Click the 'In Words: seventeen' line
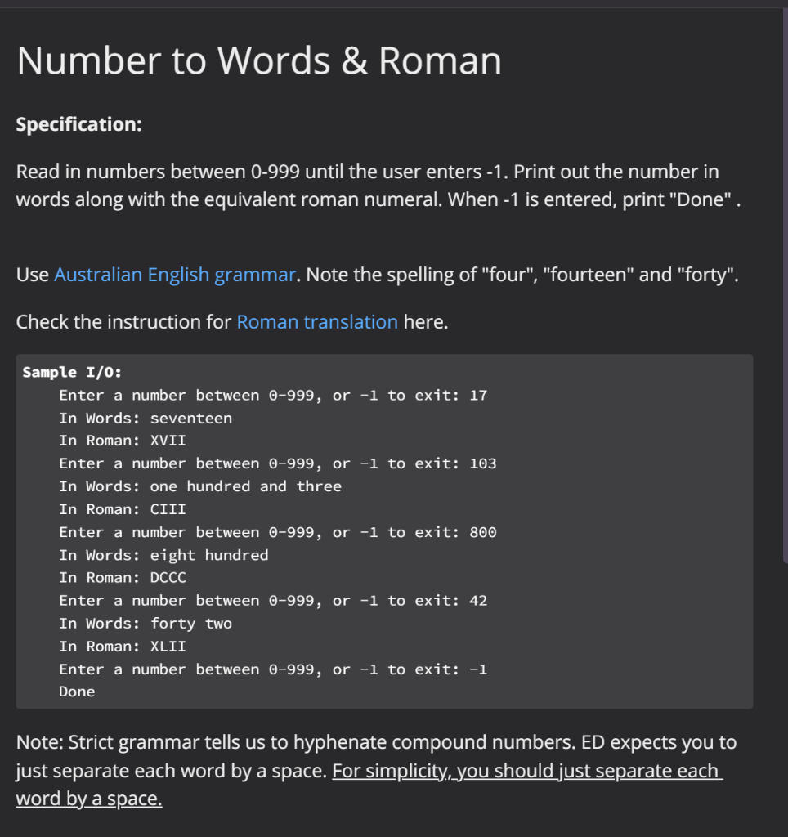The image size is (788, 837). [146, 418]
